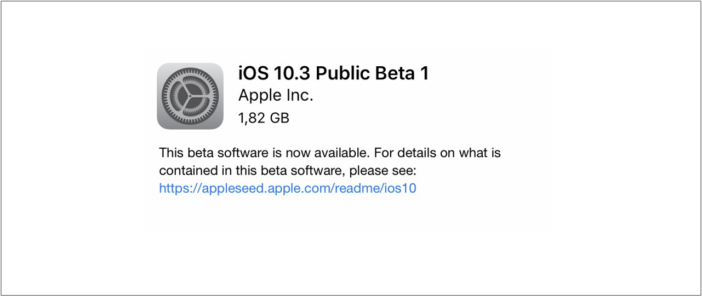Click the "https://" start of the link
Image resolution: width=702 pixels, height=296 pixels.
point(172,189)
